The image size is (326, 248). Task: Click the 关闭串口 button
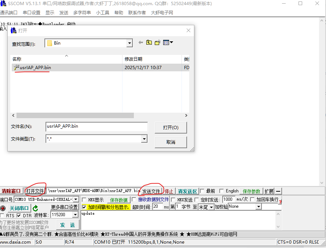(x=19, y=208)
